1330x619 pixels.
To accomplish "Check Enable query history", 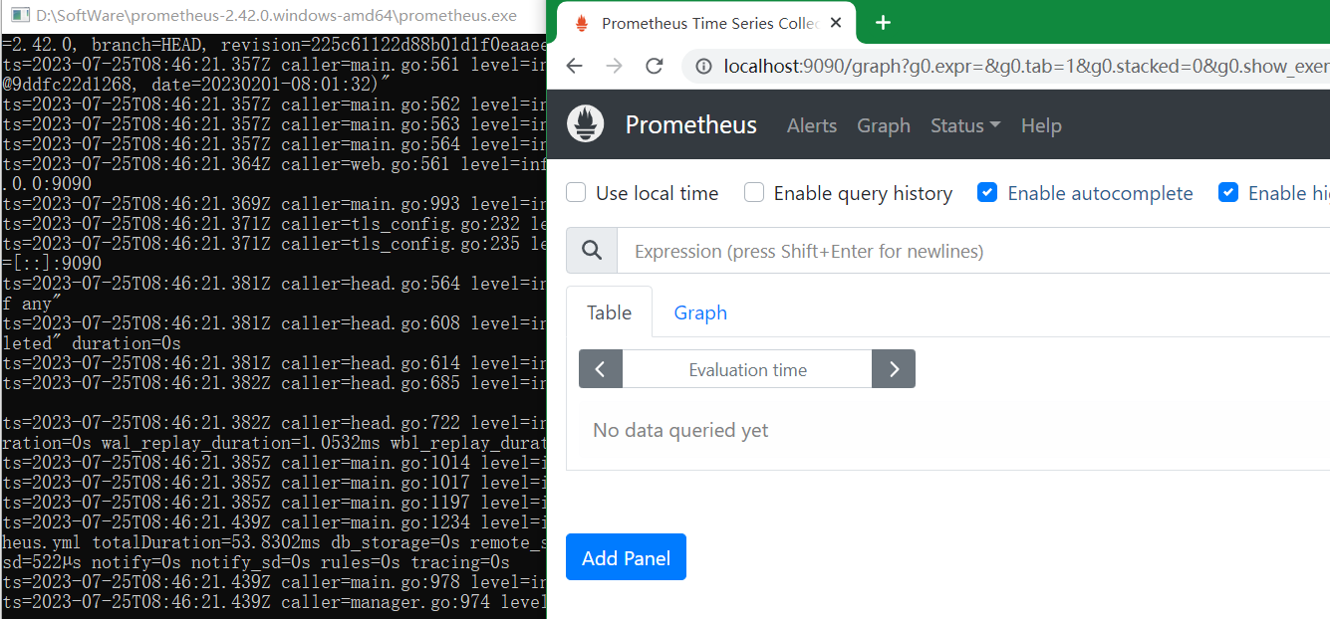I will [754, 193].
